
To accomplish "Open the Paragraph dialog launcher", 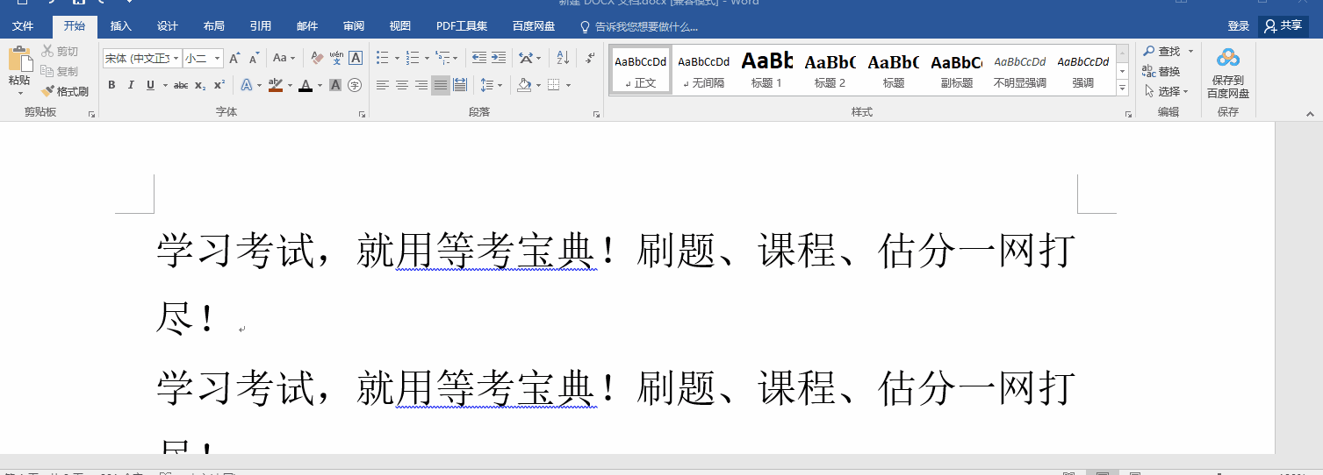I will pos(596,114).
